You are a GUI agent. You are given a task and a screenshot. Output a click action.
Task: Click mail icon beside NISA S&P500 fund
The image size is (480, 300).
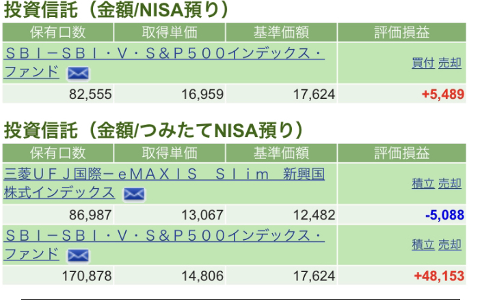pyautogui.click(x=78, y=74)
